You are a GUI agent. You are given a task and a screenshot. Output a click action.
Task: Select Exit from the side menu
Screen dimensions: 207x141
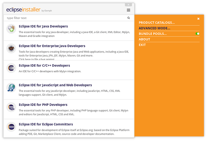pos(142,45)
